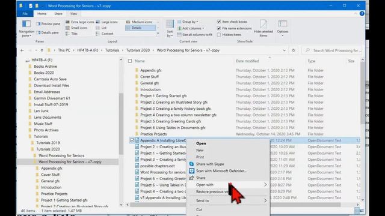Viewport: 385px width, 216px height.
Task: Sort by the Type column header
Action: (x=312, y=61)
